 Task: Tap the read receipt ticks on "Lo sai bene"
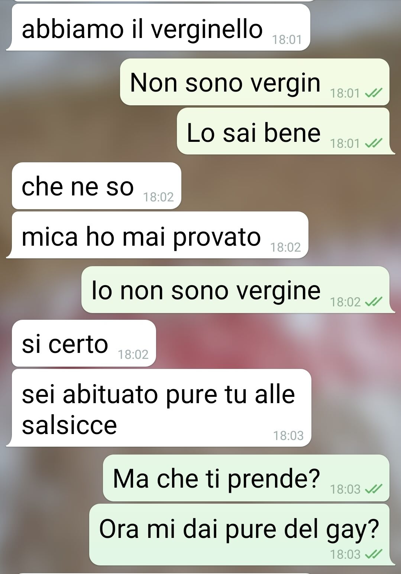373,143
